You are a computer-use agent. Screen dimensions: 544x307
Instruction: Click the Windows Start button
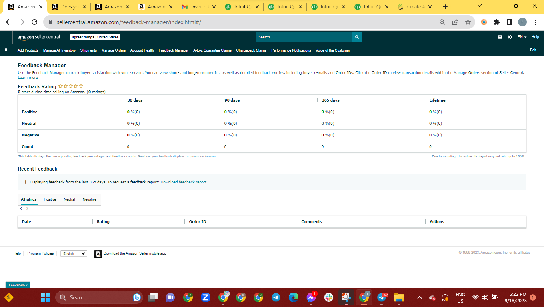point(46,297)
